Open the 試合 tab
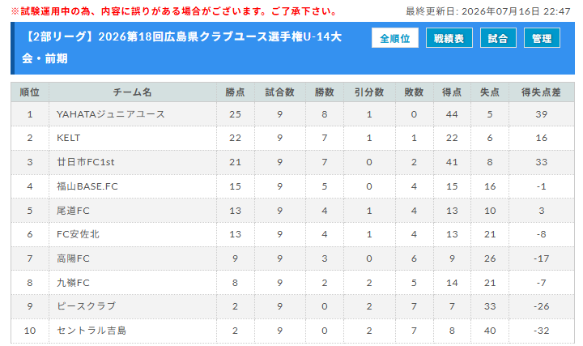Viewport: 583px width, 346px height. [x=498, y=38]
